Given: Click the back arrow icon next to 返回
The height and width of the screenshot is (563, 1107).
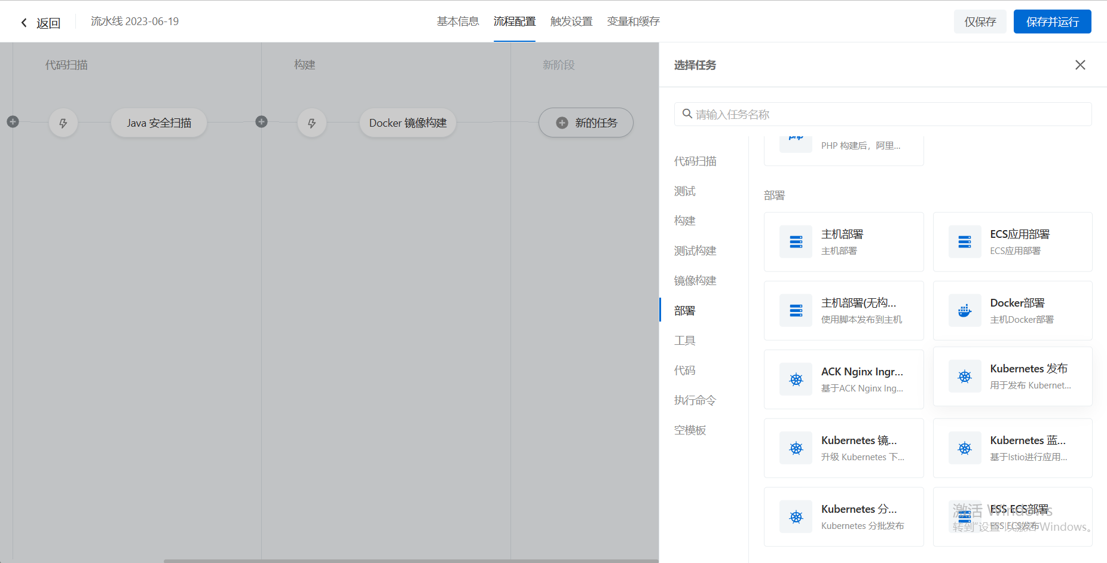Looking at the screenshot, I should pyautogui.click(x=24, y=23).
